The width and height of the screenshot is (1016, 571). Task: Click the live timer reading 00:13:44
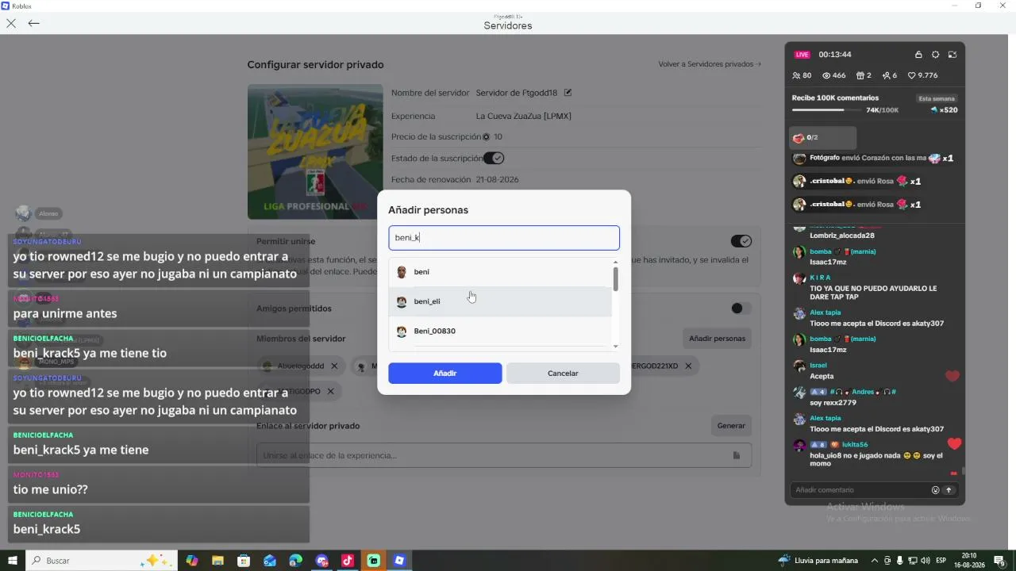coord(835,55)
